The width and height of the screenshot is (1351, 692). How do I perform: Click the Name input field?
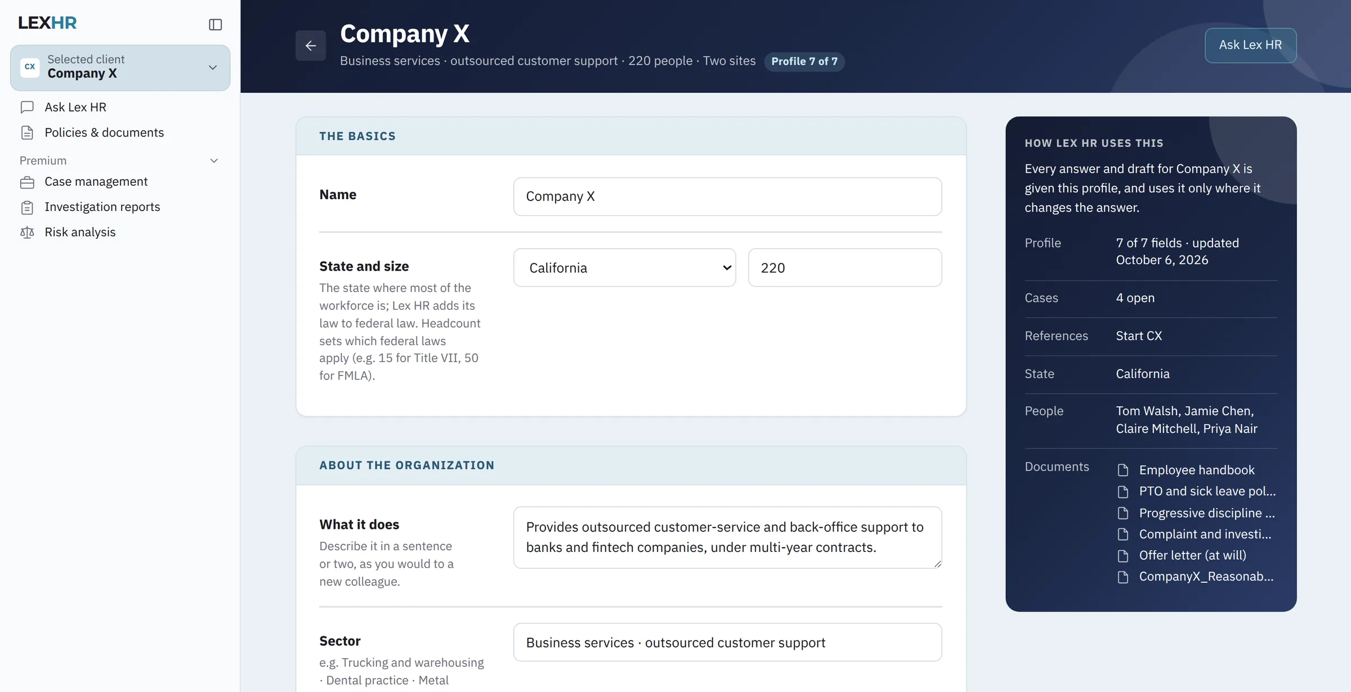(727, 196)
